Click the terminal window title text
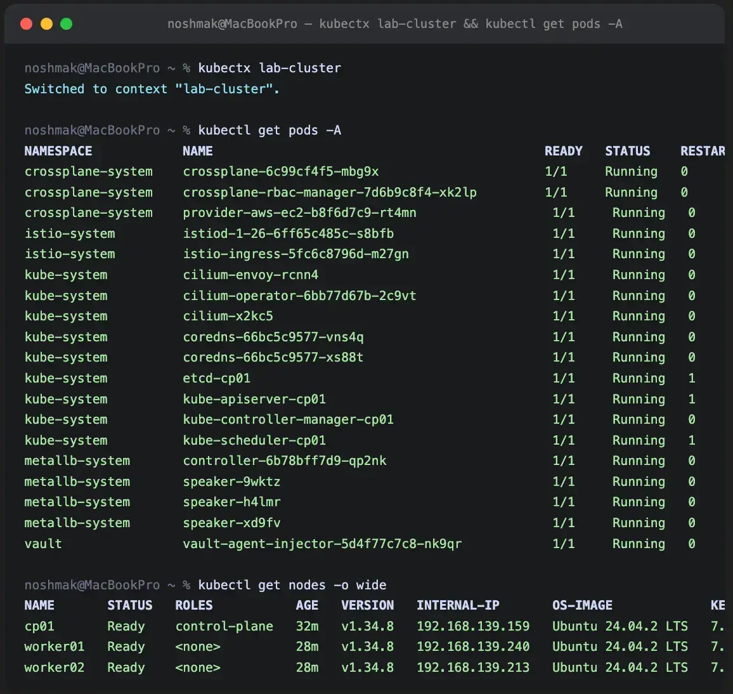The image size is (733, 694). (x=394, y=24)
